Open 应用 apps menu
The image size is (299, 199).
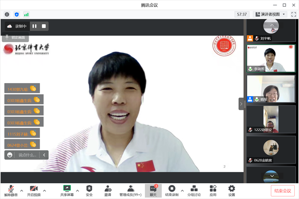click(x=213, y=191)
